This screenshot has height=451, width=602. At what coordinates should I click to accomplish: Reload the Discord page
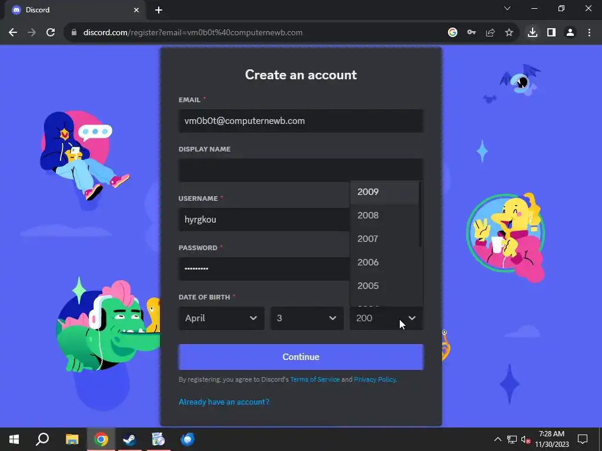click(51, 33)
